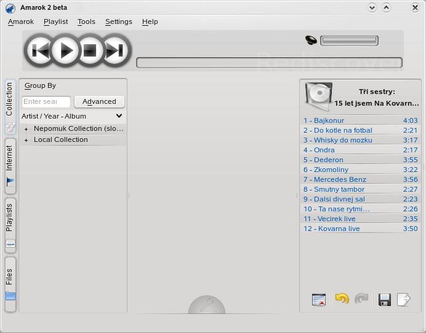
Task: Select the album header Tři sestry
Action: (377, 92)
